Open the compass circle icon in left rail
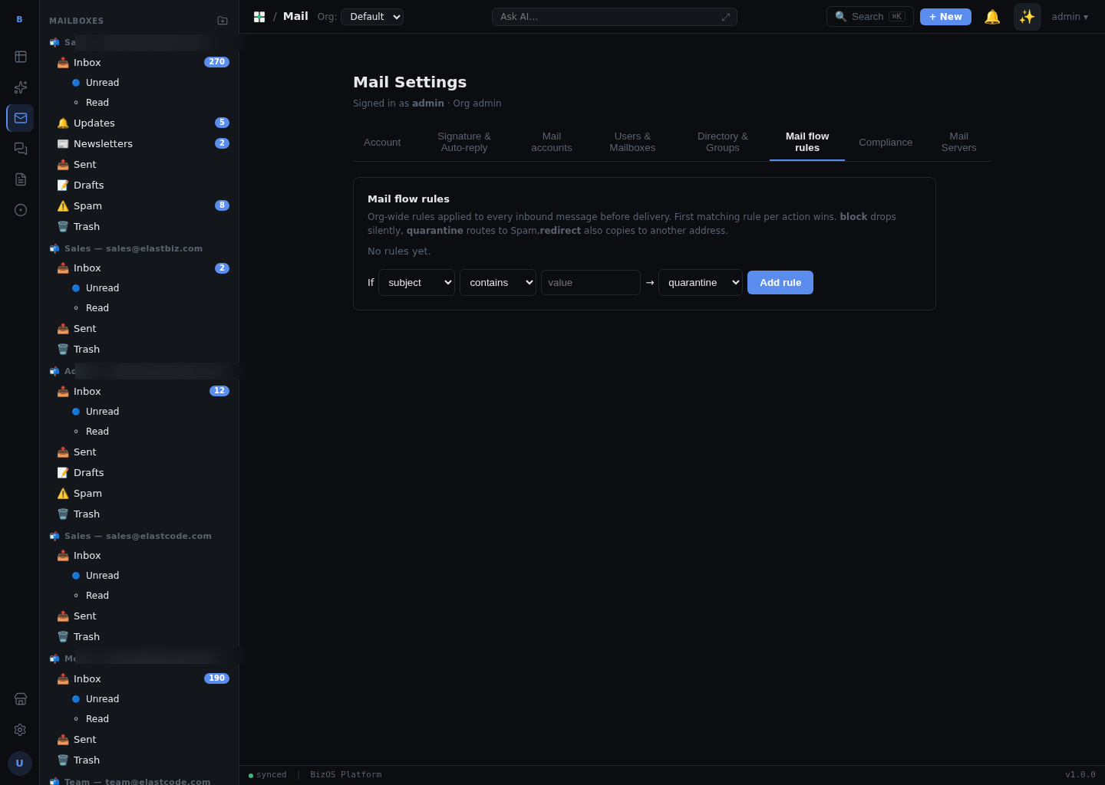Viewport: 1105px width, 785px height. coord(20,210)
